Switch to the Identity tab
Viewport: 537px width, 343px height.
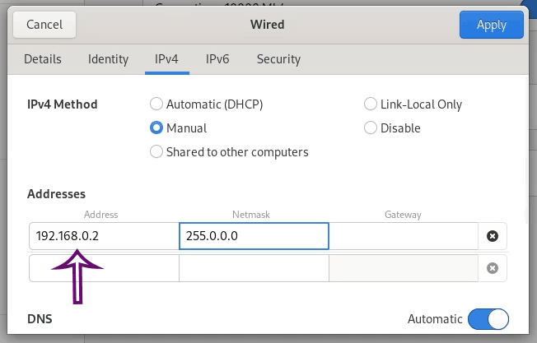tap(108, 59)
